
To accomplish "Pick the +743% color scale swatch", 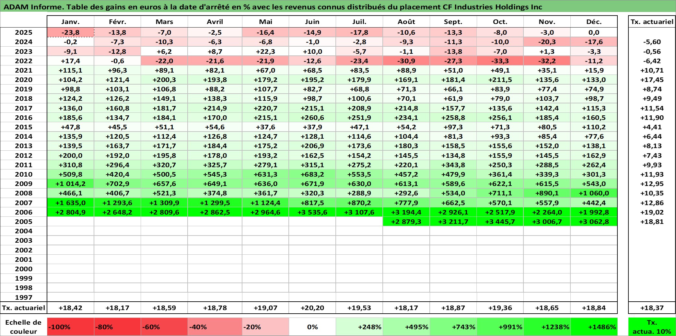I will click(453, 327).
